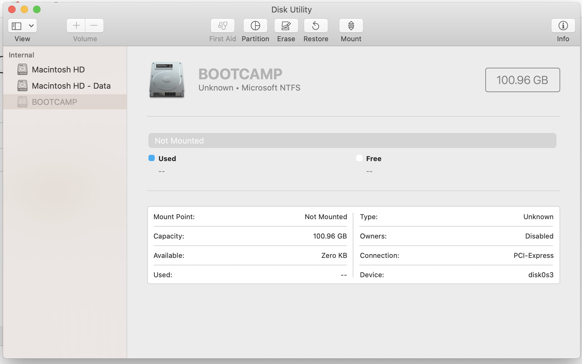Open the Partition pie icon
Viewport: 582px width, 364px height.
pyautogui.click(x=255, y=26)
